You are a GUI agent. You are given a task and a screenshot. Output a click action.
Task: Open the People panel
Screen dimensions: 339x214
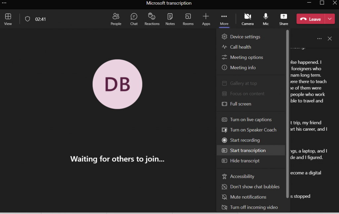coord(116,19)
